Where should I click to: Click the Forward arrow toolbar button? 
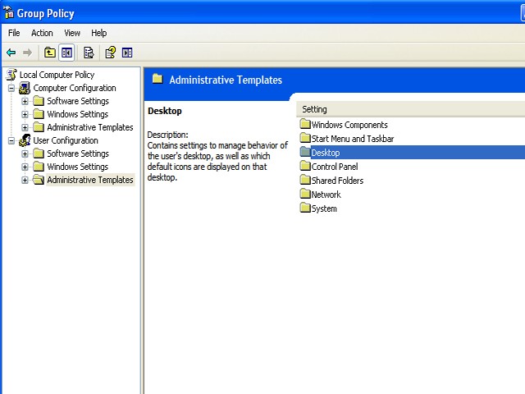[x=27, y=53]
